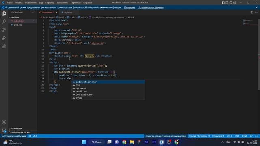Change file encoding UTF-8 in status bar

coord(230,136)
